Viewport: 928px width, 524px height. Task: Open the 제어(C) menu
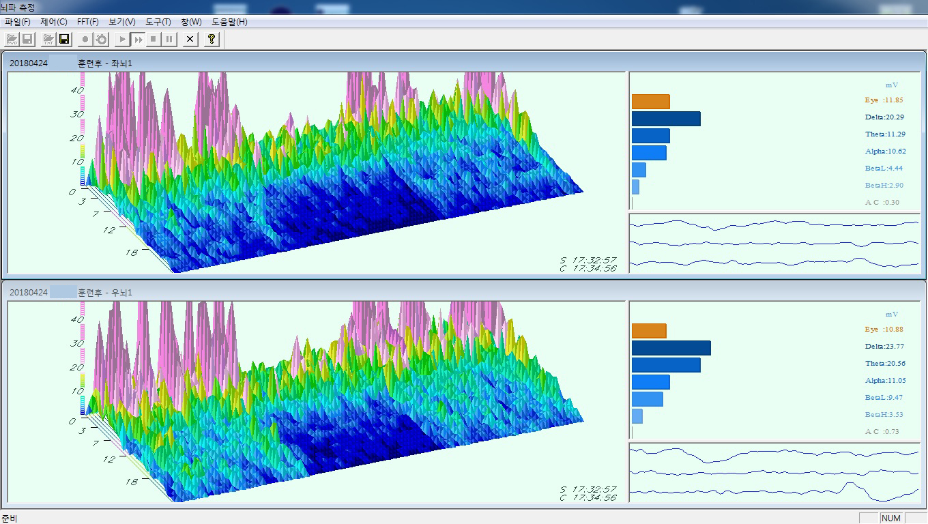pyautogui.click(x=54, y=22)
